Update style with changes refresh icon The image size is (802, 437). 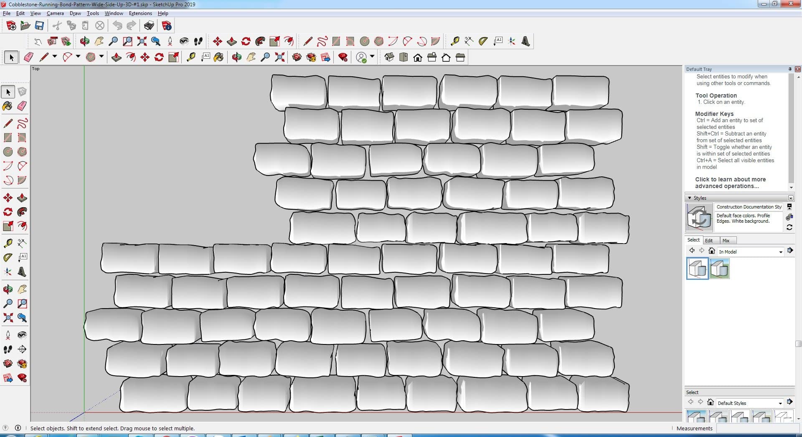(x=789, y=227)
